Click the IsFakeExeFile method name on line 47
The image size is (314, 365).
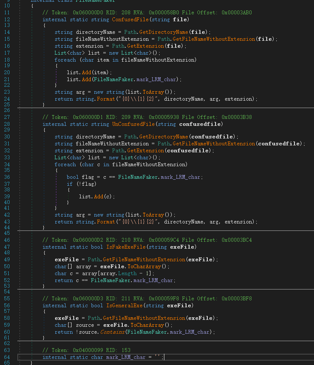pyautogui.click(x=126, y=247)
